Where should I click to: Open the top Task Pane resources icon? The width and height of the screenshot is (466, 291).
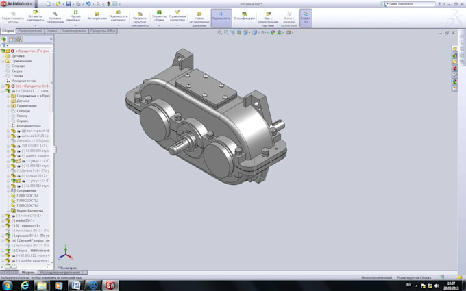pyautogui.click(x=454, y=49)
